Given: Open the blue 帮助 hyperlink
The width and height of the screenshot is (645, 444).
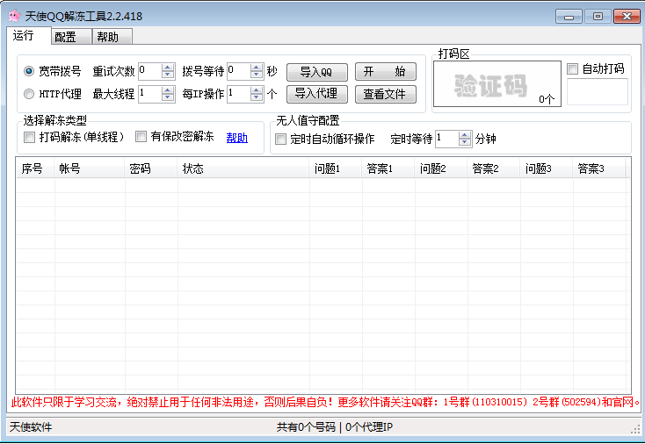Looking at the screenshot, I should tap(237, 138).
